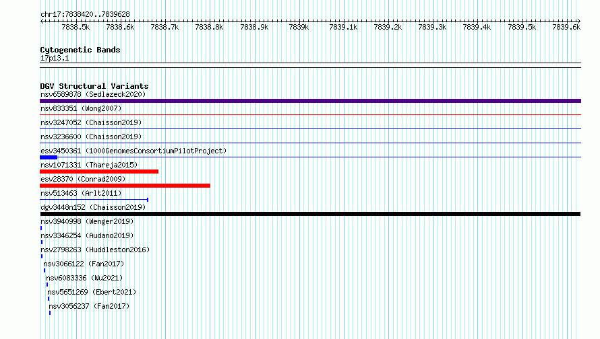This screenshot has height=339, width=600.
Task: Open nsv3066122 (Fan2017) variant label
Action: 84,264
